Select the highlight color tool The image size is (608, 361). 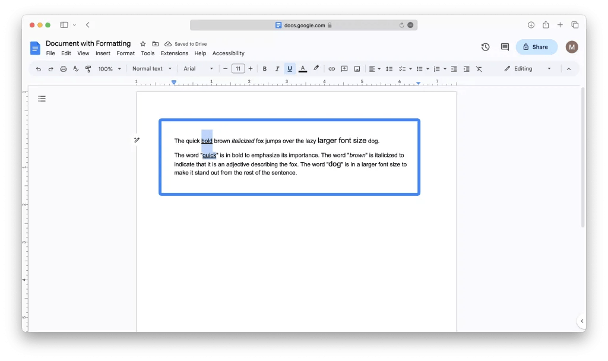[315, 68]
